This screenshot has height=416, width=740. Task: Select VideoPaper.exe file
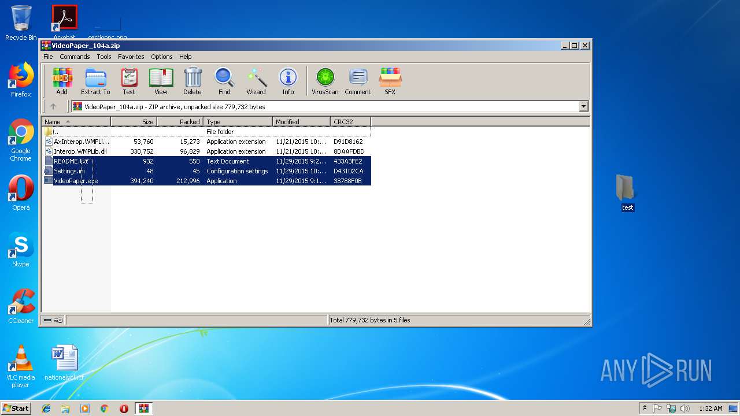pos(207,181)
